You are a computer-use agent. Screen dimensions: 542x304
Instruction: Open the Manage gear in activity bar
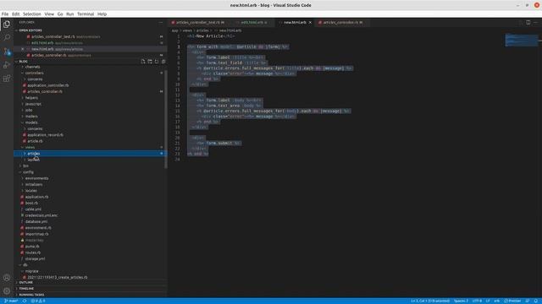(7, 290)
